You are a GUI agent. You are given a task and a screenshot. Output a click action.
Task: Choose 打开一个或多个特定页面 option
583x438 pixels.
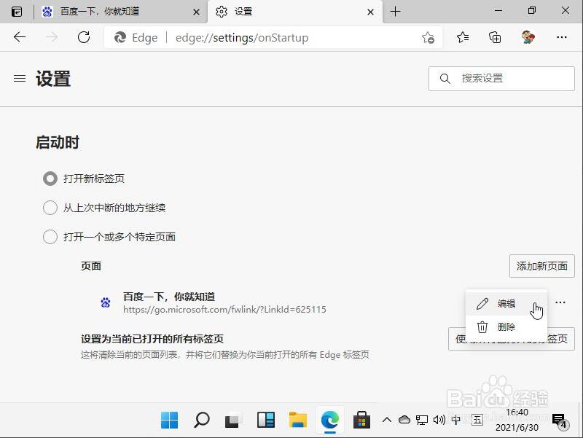50,236
